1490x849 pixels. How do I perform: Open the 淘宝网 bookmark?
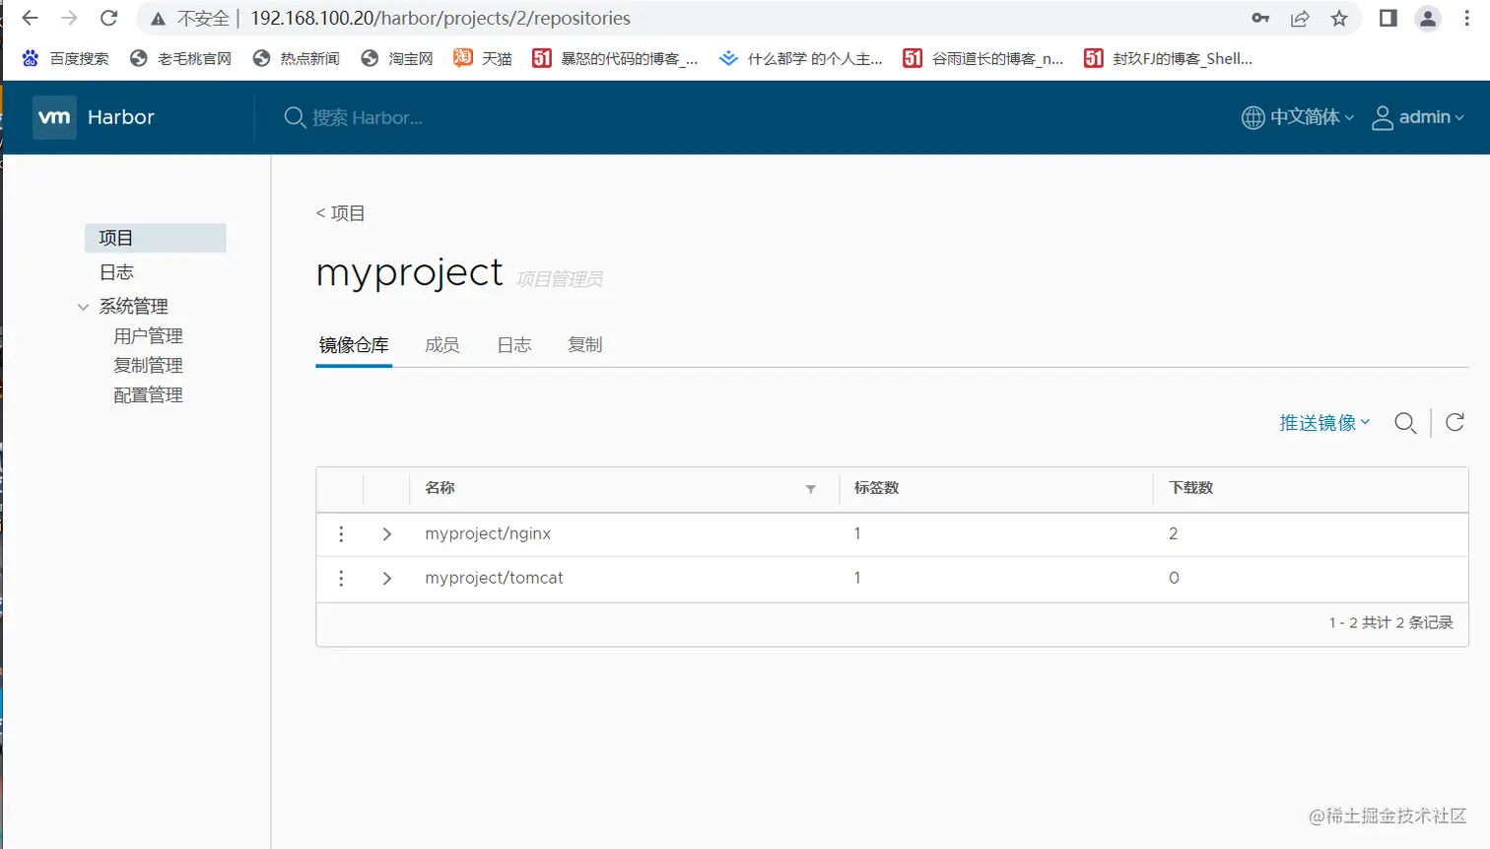[397, 58]
